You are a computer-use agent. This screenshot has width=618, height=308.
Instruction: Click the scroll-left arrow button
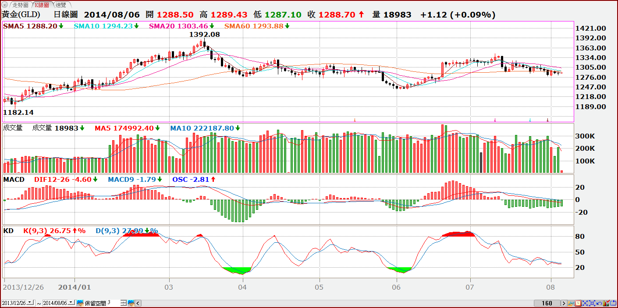[x=138, y=303]
